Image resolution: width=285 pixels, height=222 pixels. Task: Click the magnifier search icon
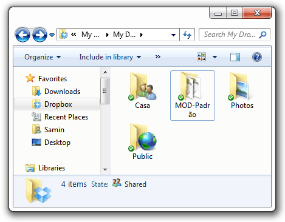pyautogui.click(x=263, y=35)
